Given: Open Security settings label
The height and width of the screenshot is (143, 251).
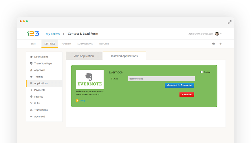Looking at the screenshot, I should pyautogui.click(x=39, y=96).
